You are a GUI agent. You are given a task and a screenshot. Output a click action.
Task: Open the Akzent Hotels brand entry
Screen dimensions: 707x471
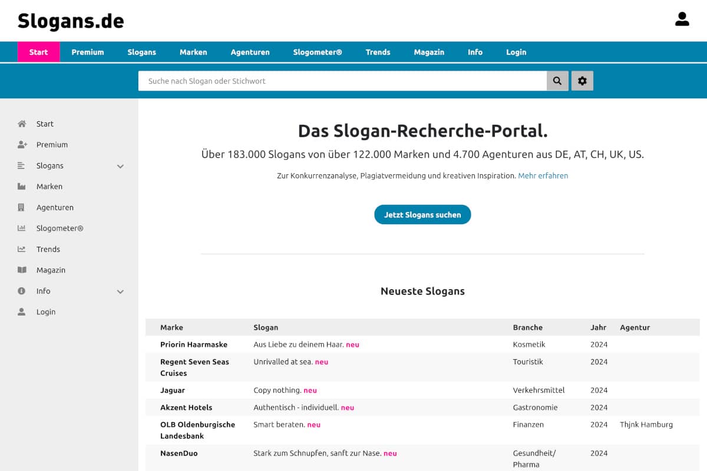pos(186,407)
